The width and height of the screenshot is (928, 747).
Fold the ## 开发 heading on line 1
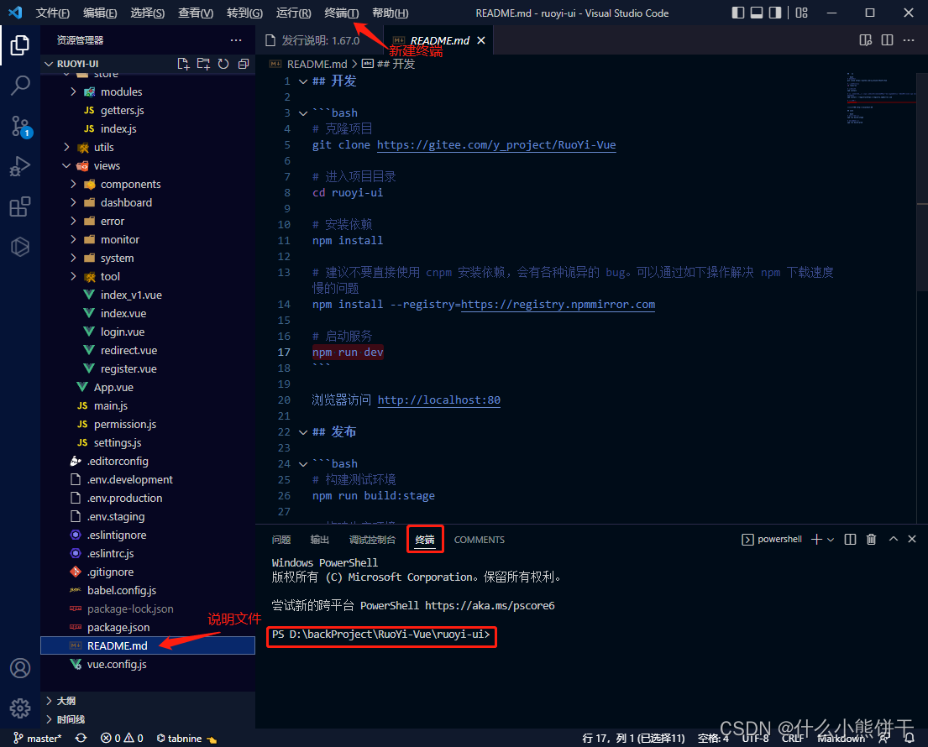pyautogui.click(x=303, y=81)
